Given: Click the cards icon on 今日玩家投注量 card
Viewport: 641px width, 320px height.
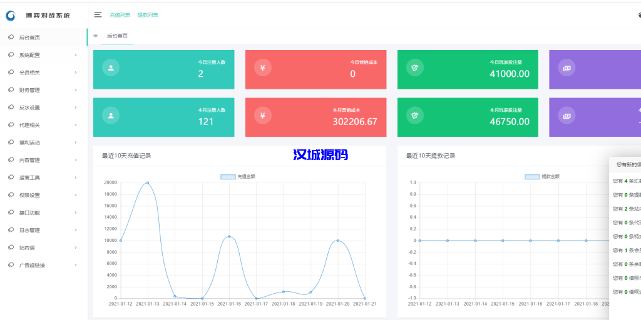Looking at the screenshot, I should [x=415, y=67].
